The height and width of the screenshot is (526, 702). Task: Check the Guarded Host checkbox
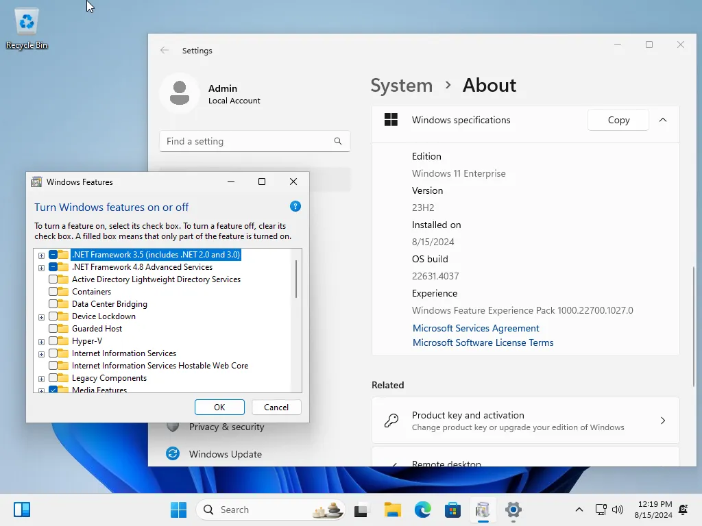[53, 328]
